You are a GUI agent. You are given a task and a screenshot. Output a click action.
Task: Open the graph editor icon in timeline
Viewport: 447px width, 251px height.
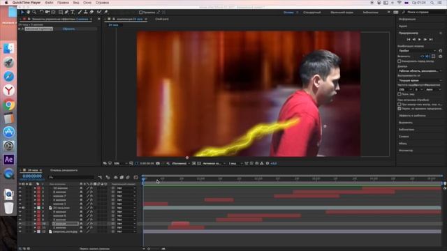click(x=135, y=177)
